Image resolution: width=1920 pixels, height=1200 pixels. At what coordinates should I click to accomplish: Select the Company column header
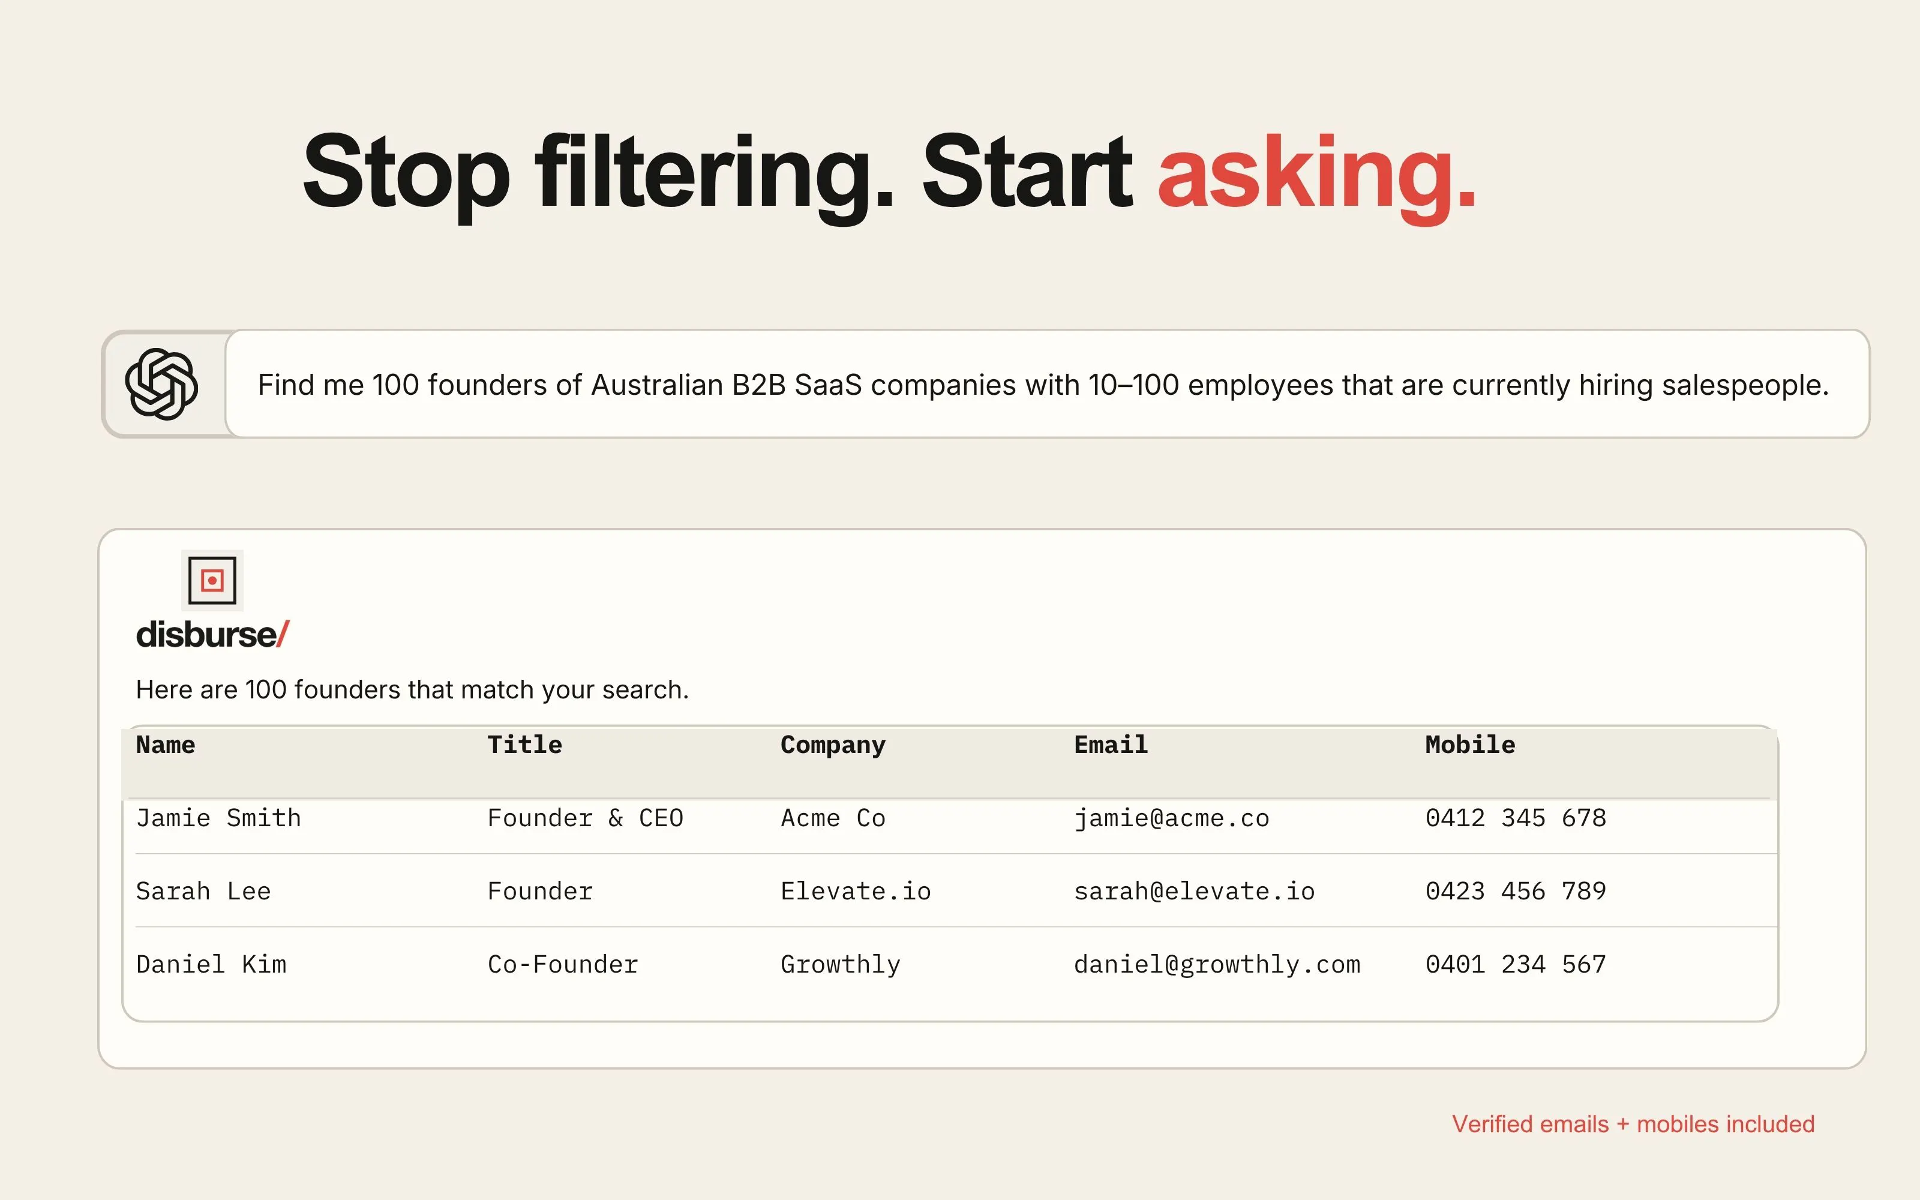point(833,745)
